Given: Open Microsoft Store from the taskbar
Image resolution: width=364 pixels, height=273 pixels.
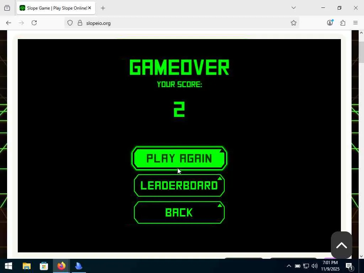Looking at the screenshot, I should (44, 266).
